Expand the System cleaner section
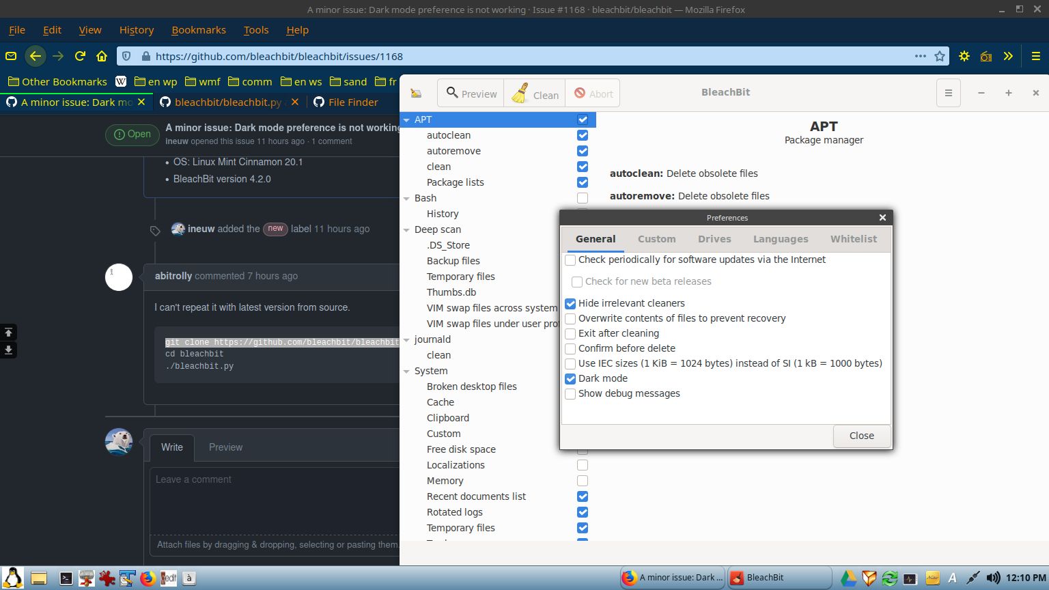 click(407, 371)
